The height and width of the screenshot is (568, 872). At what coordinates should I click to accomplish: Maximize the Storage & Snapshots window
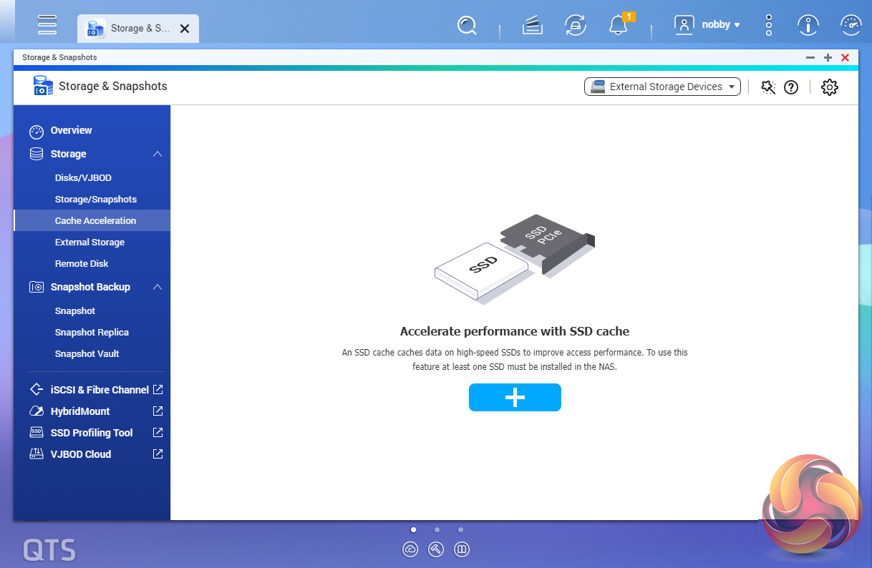pos(828,57)
